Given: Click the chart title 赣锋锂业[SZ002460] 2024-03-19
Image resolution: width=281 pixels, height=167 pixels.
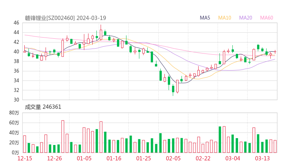Looking at the screenshot, I should pos(65,18).
